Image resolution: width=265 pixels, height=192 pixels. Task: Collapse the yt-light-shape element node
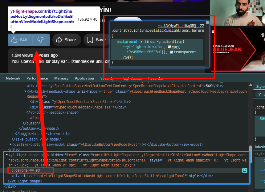click(x=7, y=155)
